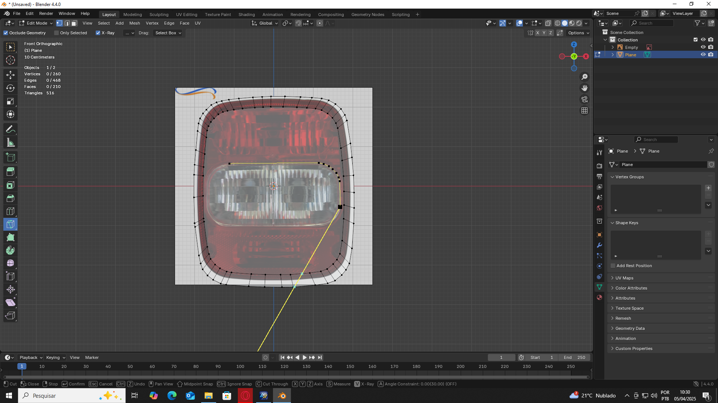Click frame 100 on the timeline
The height and width of the screenshot is (403, 718).
coord(240,366)
